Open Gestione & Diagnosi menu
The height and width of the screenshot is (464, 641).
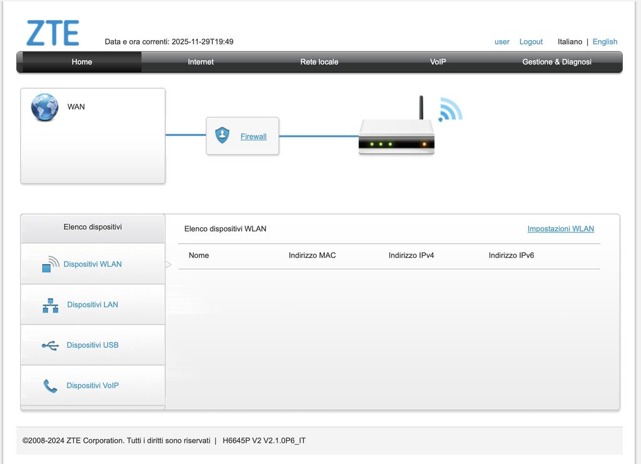click(x=556, y=62)
